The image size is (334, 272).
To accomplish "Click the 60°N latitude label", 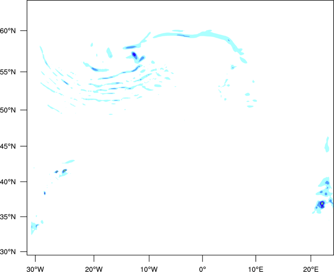I will (8, 31).
